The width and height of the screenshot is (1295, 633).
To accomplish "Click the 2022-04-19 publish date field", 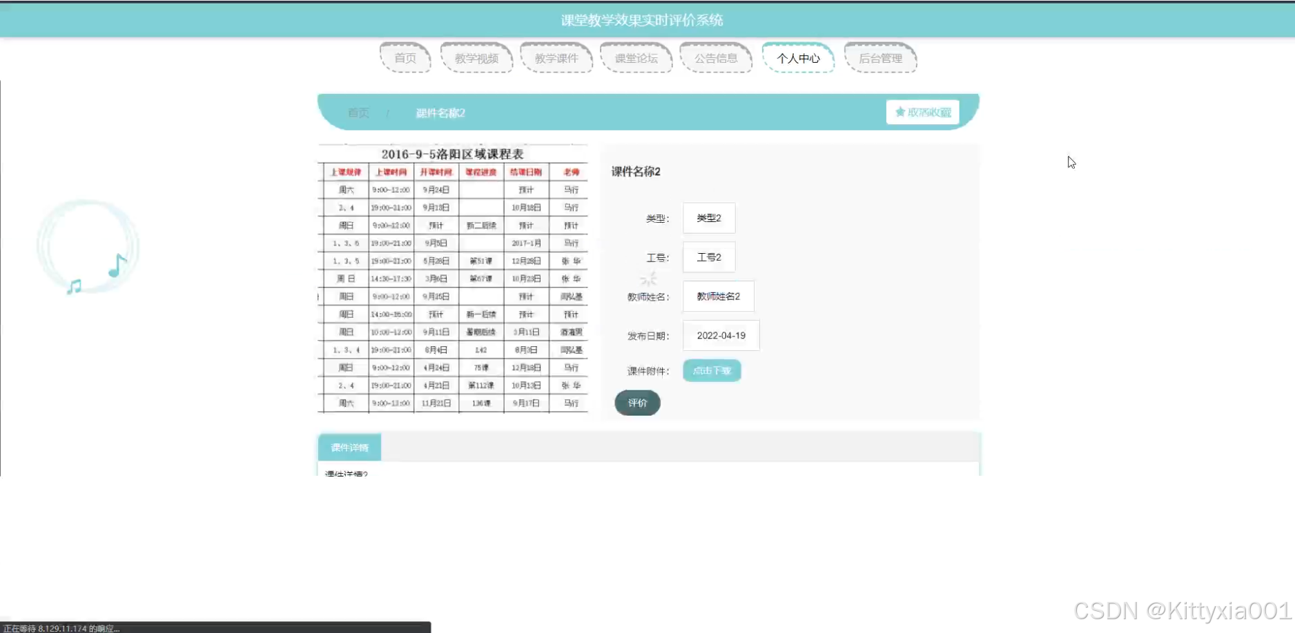I will pyautogui.click(x=721, y=335).
